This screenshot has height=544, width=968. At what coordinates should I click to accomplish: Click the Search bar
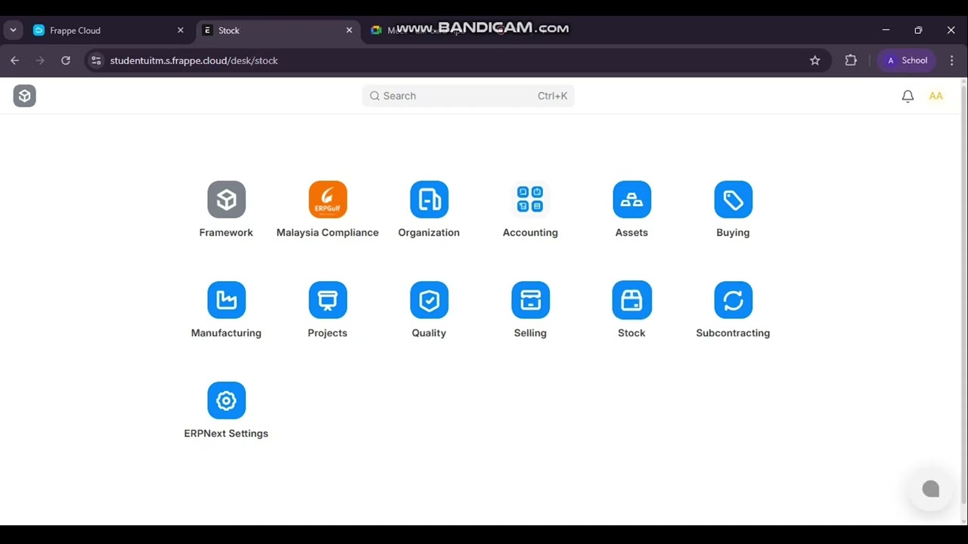468,96
